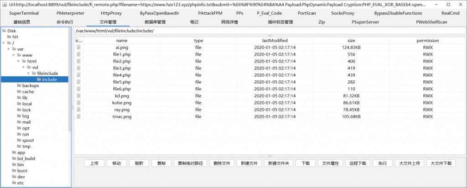Collapse the fileinclude folder node
Image resolution: width=467 pixels, height=188 pixels.
pyautogui.click(x=28, y=73)
